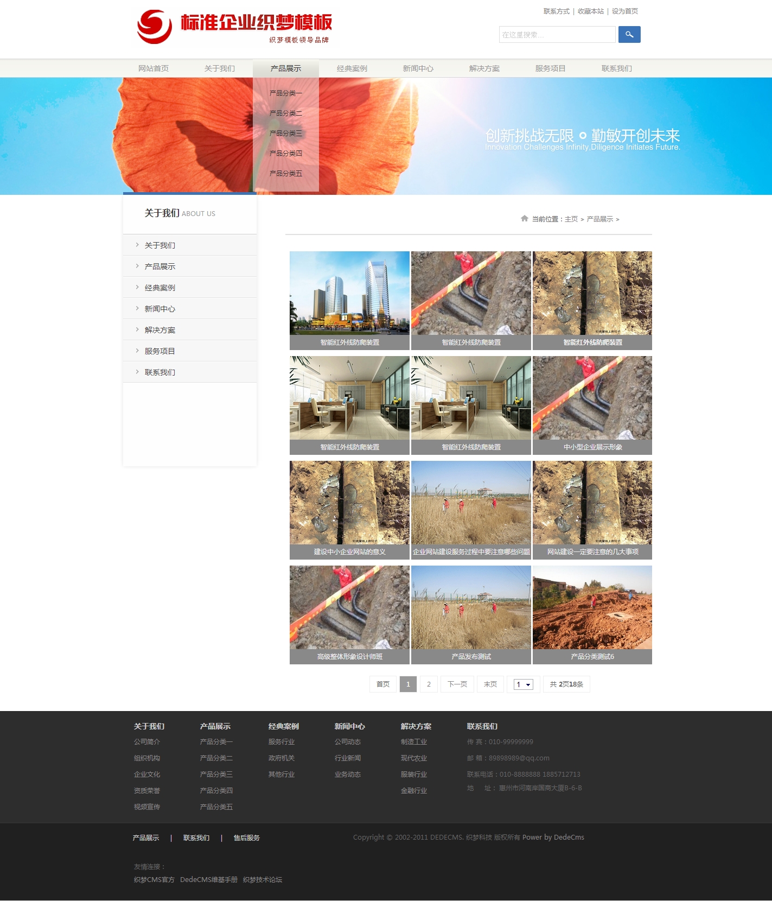This screenshot has height=901, width=772.
Task: Click the 下一页 pagination button
Action: tap(457, 684)
